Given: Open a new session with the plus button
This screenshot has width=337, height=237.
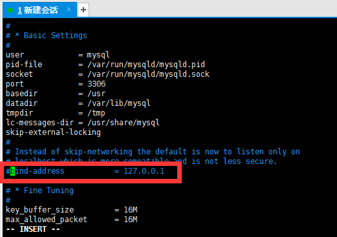Looking at the screenshot, I should click(x=83, y=10).
